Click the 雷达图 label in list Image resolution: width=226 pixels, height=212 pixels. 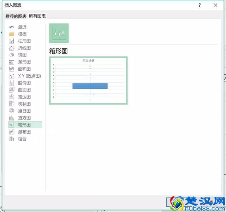click(x=24, y=97)
